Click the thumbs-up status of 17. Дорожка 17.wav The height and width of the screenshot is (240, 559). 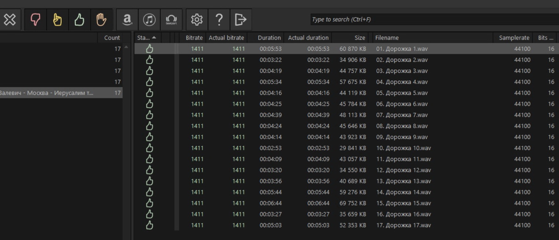[149, 225]
